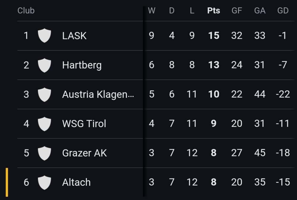Image resolution: width=297 pixels, height=200 pixels.
Task: Sort table by Pts column header
Action: point(214,11)
